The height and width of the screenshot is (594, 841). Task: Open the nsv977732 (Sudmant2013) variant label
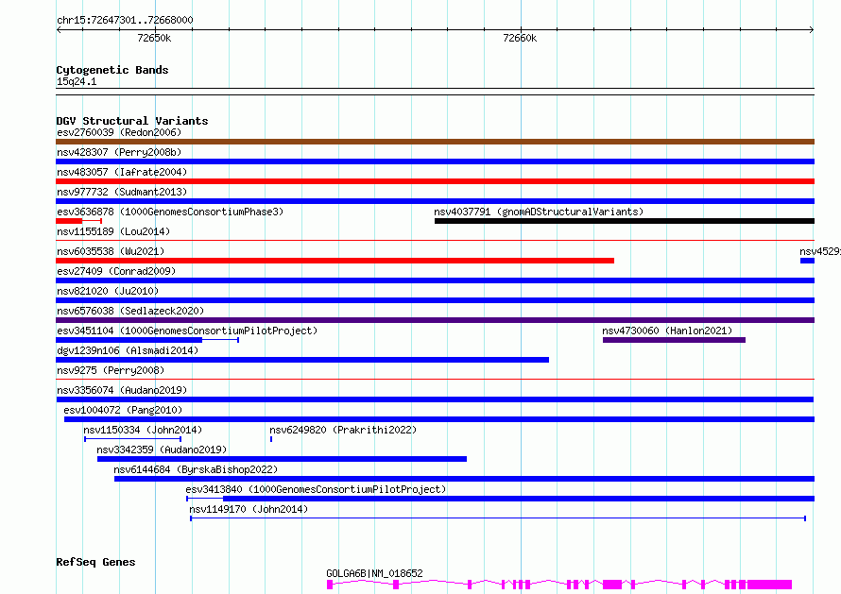(x=122, y=192)
